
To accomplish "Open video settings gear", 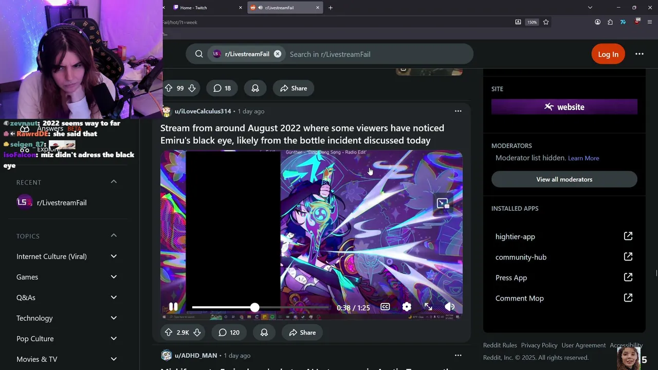I will coord(407,307).
